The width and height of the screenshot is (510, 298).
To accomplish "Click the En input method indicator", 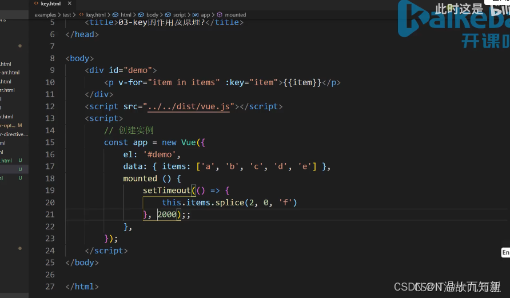I will tap(505, 252).
